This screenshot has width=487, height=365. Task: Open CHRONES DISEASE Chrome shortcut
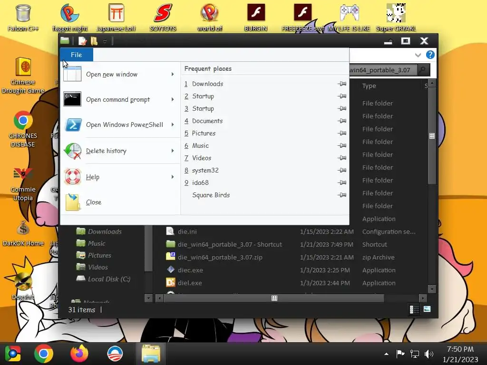click(x=23, y=129)
